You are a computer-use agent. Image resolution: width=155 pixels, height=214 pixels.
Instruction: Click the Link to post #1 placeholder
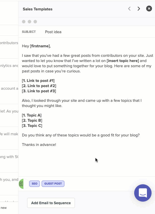pos(38,81)
